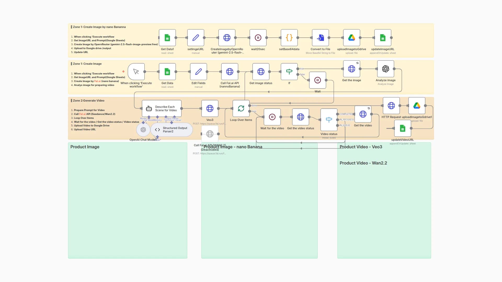Open the updateVideoURL sheet node
502x282 pixels.
point(402,128)
